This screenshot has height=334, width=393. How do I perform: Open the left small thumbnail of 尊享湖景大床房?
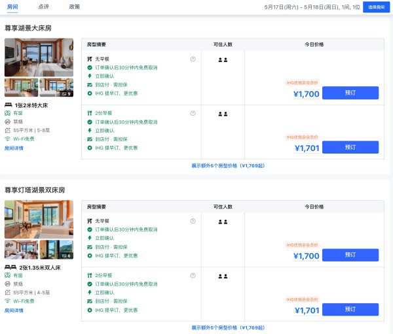coord(22,88)
